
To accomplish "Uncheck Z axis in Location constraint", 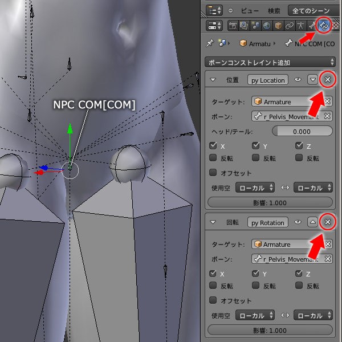I will pyautogui.click(x=299, y=145).
